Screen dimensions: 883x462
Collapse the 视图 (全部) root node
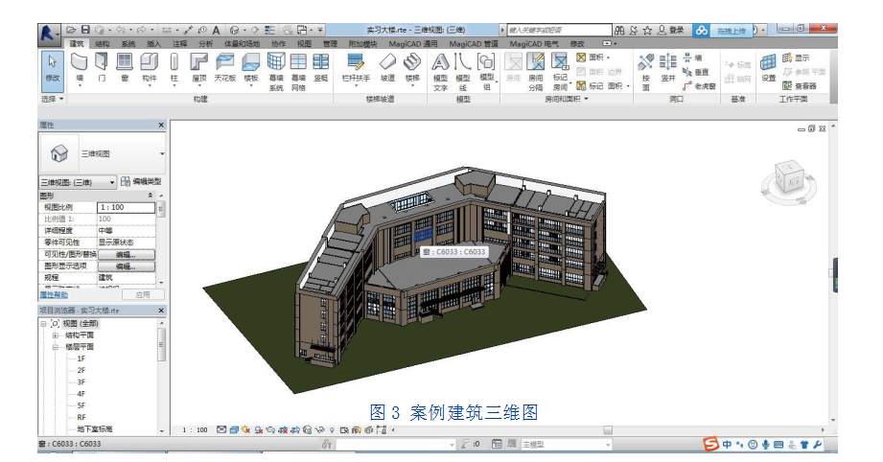click(43, 324)
